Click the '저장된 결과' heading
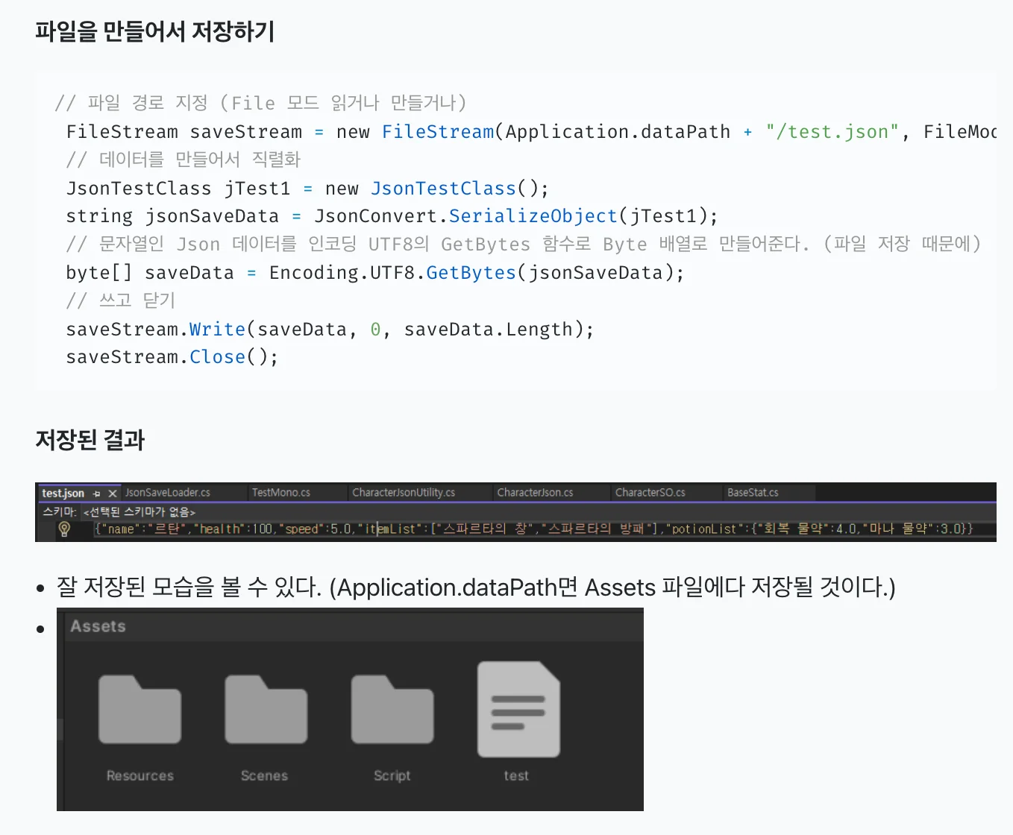The width and height of the screenshot is (1013, 835). pyautogui.click(x=90, y=440)
